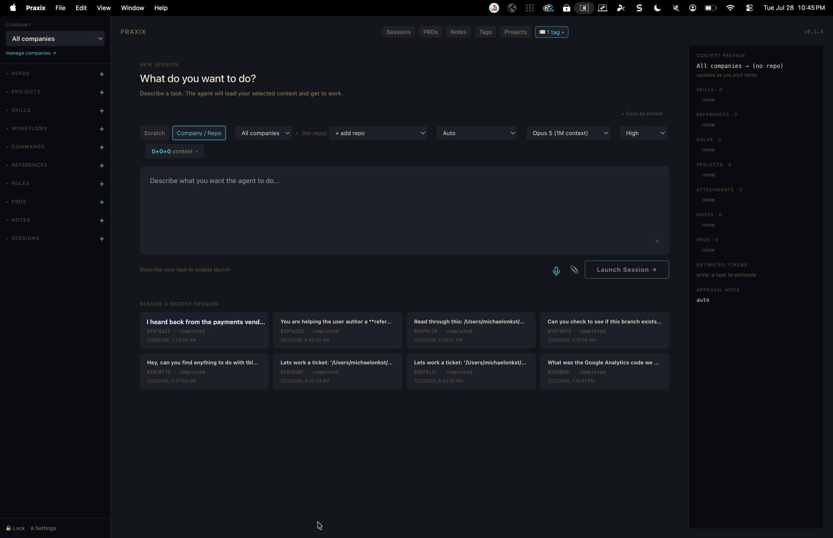Resume the tbl session card 019f8f7d
The width and height of the screenshot is (833, 538).
pyautogui.click(x=204, y=371)
